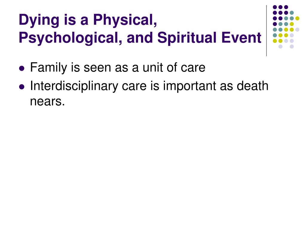
Task: Click the top-left purple dot in the decoration
Action: pos(275,7)
